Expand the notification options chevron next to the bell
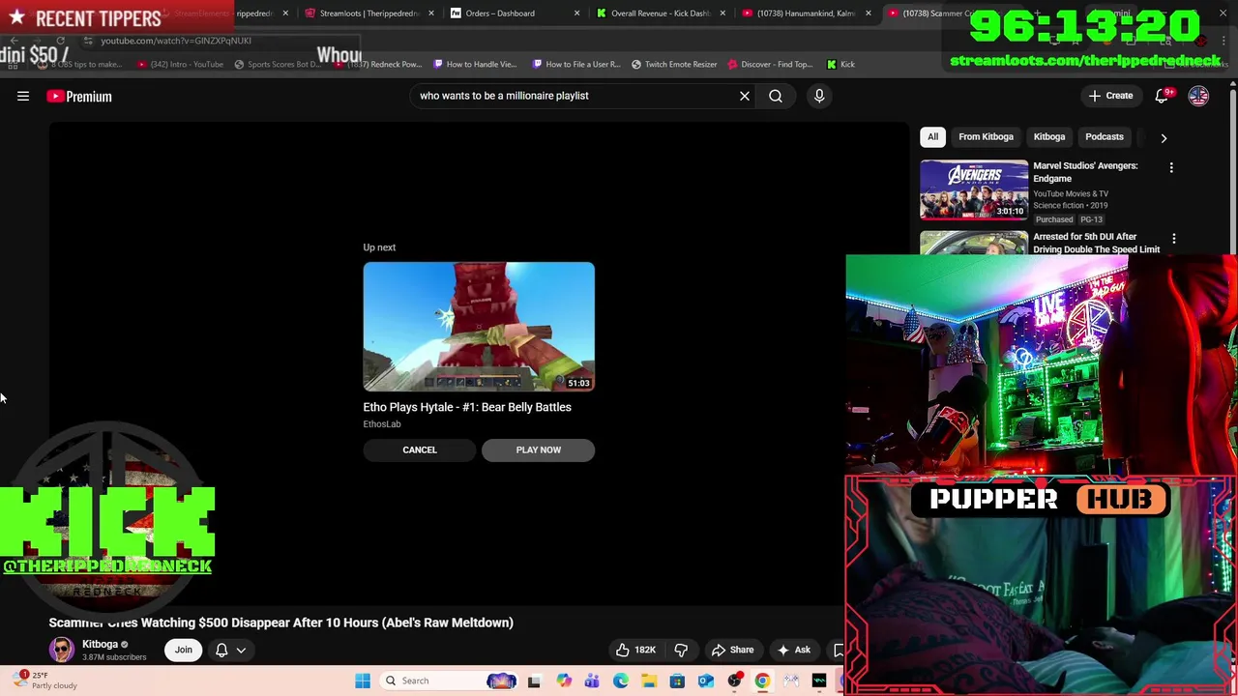The width and height of the screenshot is (1238, 696). (x=241, y=650)
